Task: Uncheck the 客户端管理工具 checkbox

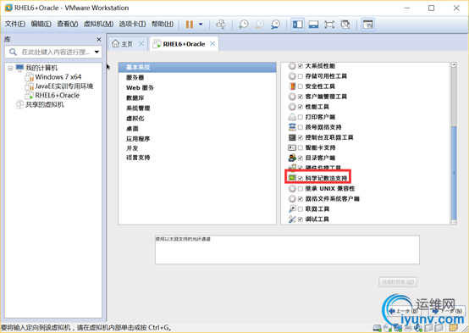Action: [x=301, y=97]
